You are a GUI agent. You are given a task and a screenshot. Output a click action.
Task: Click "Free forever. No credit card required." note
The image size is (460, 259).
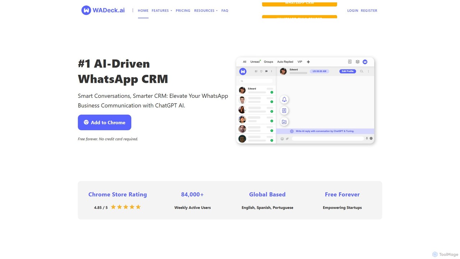point(108,139)
